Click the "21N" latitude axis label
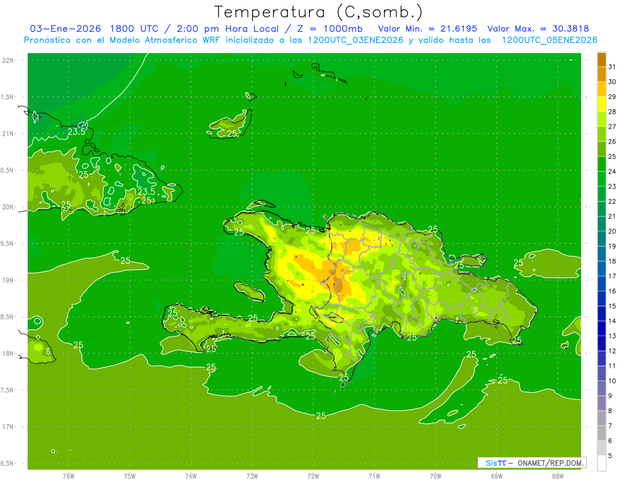Screen dimensions: 626x483 tap(8, 133)
